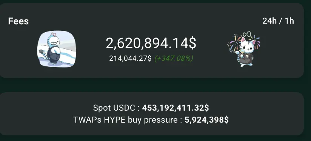The height and width of the screenshot is (141, 311).
Task: Click the Hyperliquid logo outline above the cat
Action: coord(247,34)
